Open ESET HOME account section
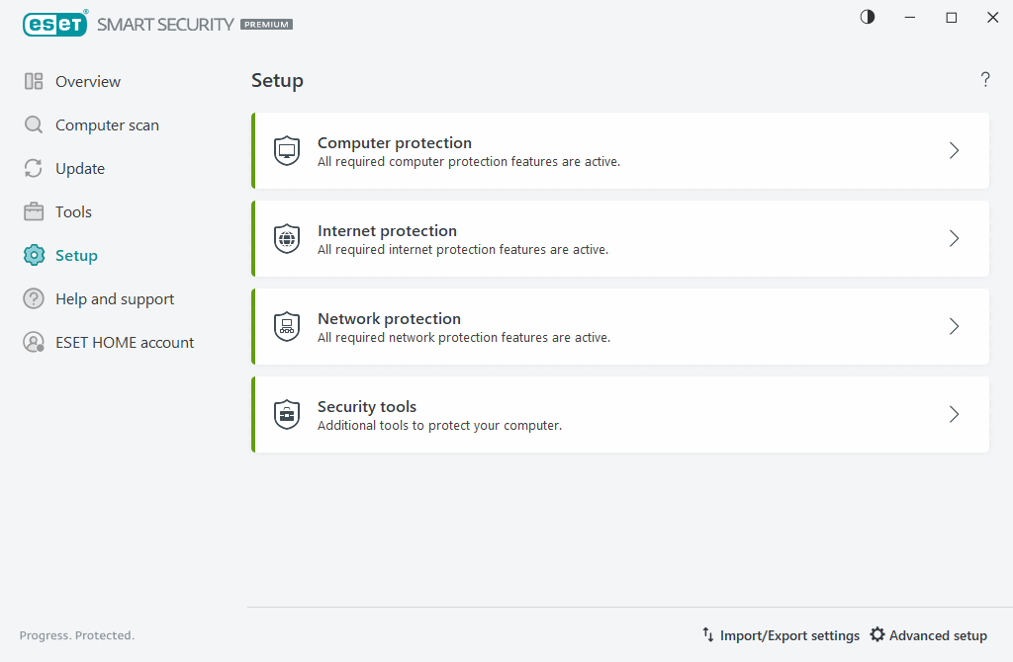 click(125, 343)
